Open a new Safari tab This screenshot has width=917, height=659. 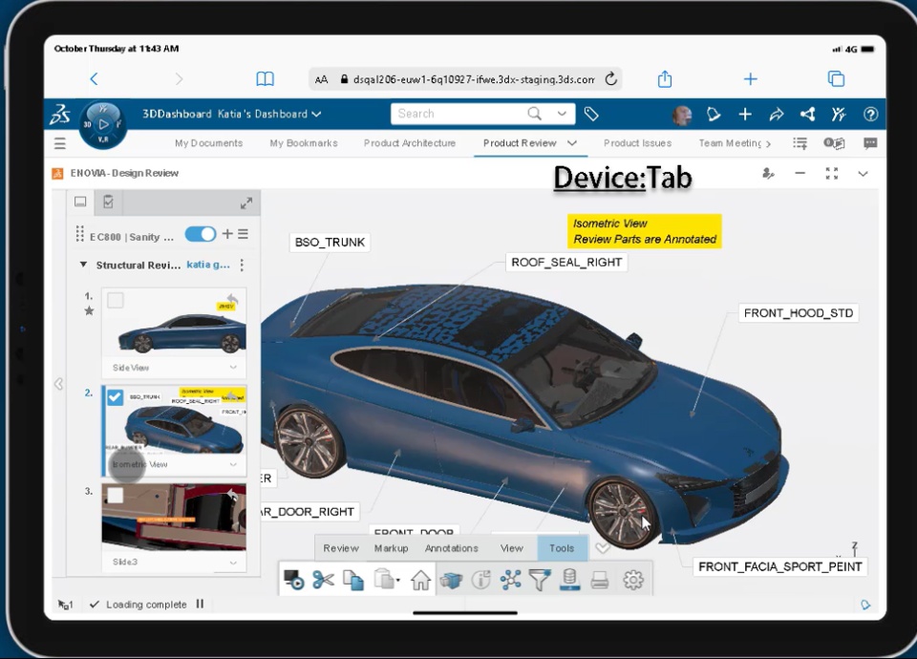751,79
